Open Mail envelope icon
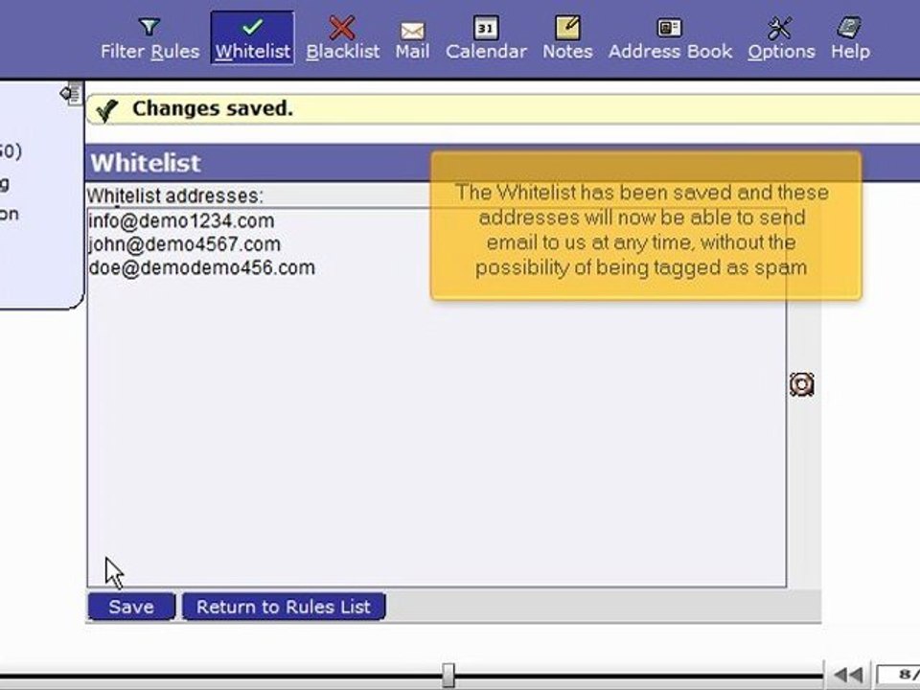 tap(412, 30)
